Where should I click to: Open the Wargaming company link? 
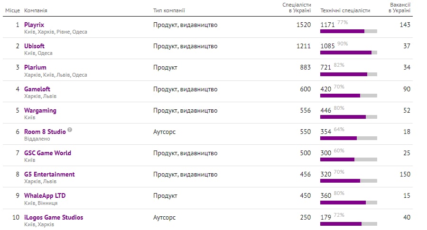click(40, 110)
